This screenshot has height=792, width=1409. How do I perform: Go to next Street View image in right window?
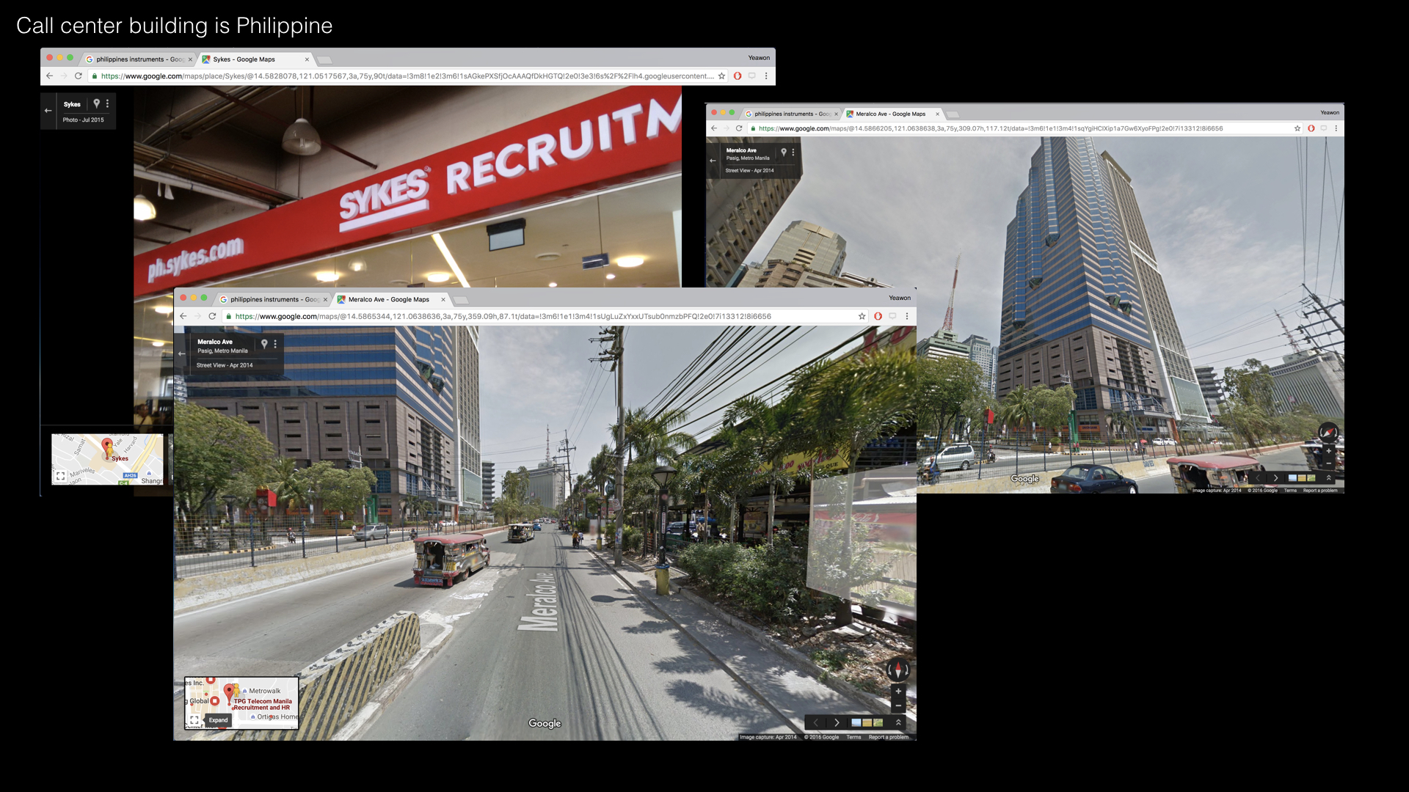(1276, 478)
